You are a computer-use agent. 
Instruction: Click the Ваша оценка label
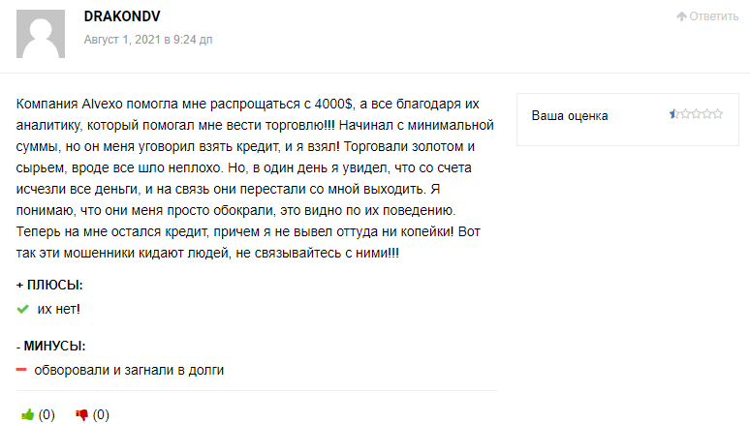click(570, 116)
